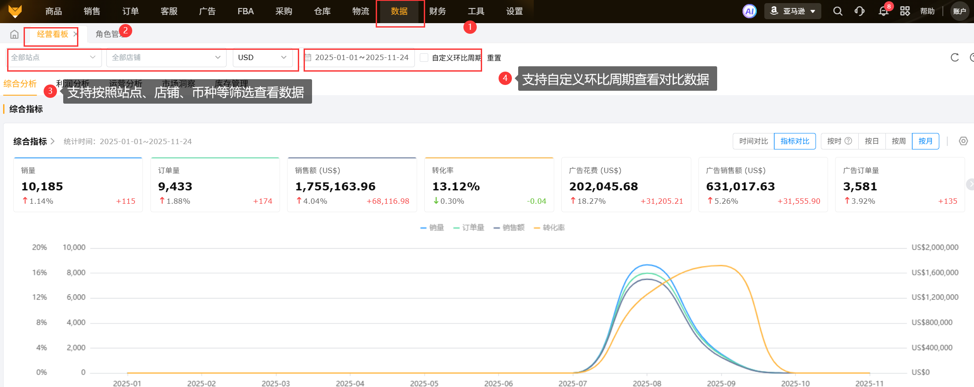This screenshot has width=974, height=387.
Task: Toggle 销量 series in chart legend
Action: click(432, 228)
